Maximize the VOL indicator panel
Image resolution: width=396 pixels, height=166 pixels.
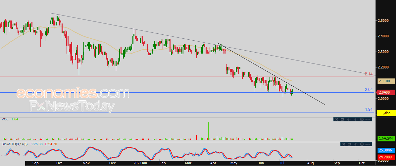(x=342, y=119)
